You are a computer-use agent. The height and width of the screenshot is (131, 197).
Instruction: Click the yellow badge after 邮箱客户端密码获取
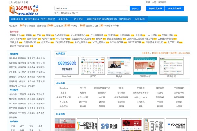coord(32,46)
